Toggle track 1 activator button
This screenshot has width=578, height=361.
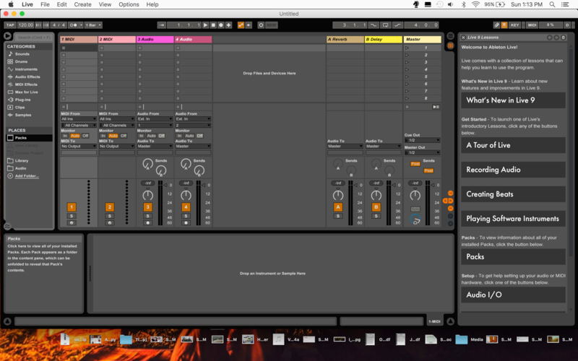click(72, 207)
